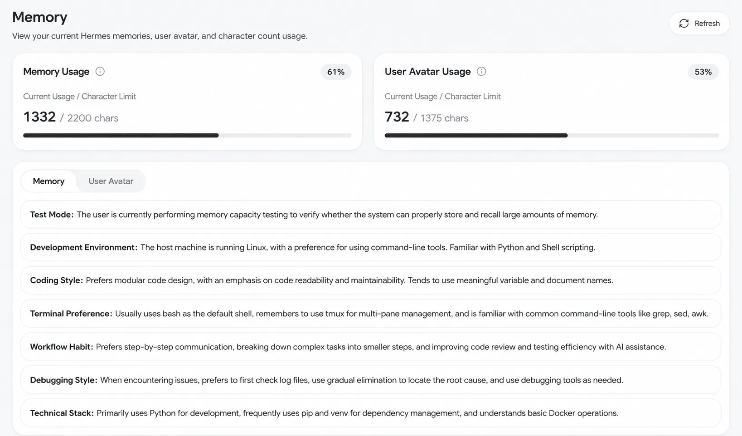Select the Memory tab
Image resolution: width=742 pixels, height=436 pixels.
[x=48, y=181]
